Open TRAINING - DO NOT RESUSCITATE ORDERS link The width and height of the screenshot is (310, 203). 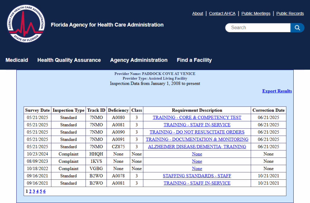pos(197,132)
